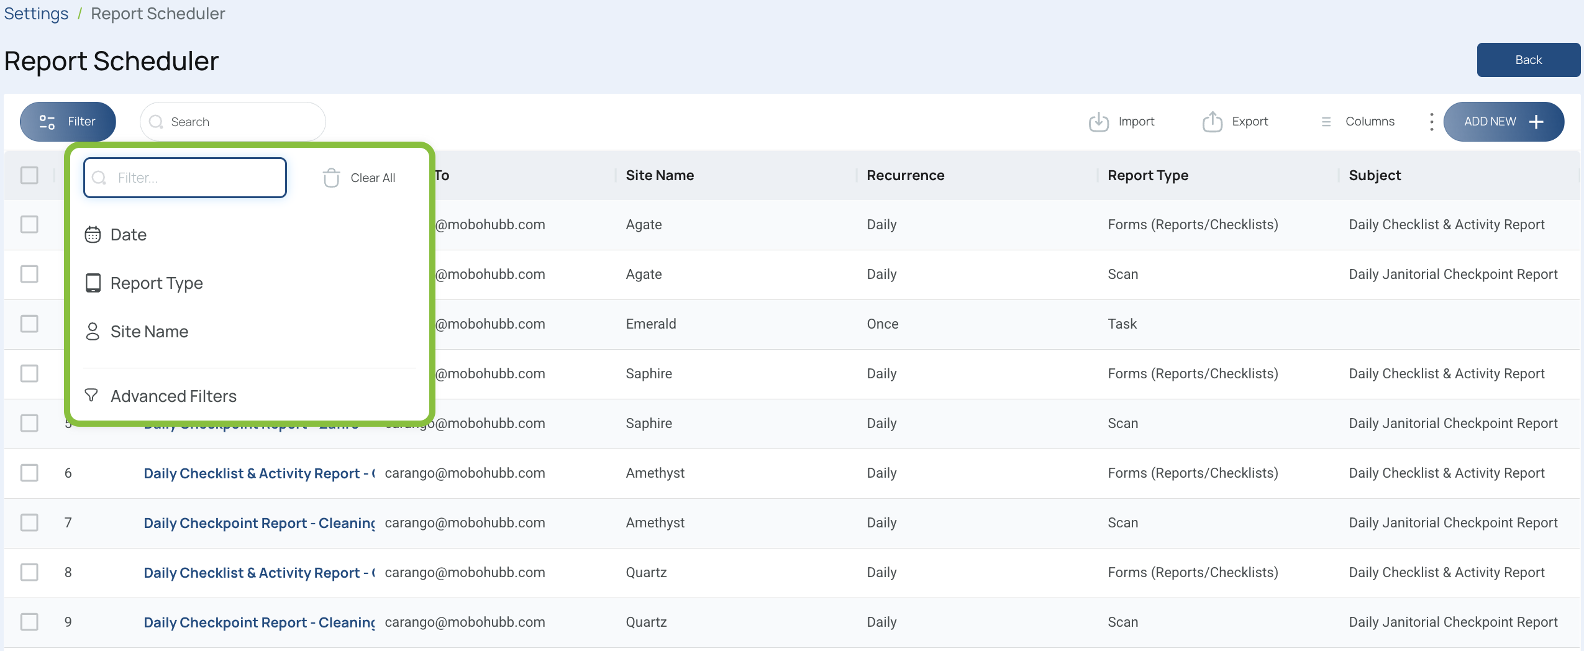The width and height of the screenshot is (1584, 651).
Task: Focus the Filter... input in dropdown
Action: (185, 178)
